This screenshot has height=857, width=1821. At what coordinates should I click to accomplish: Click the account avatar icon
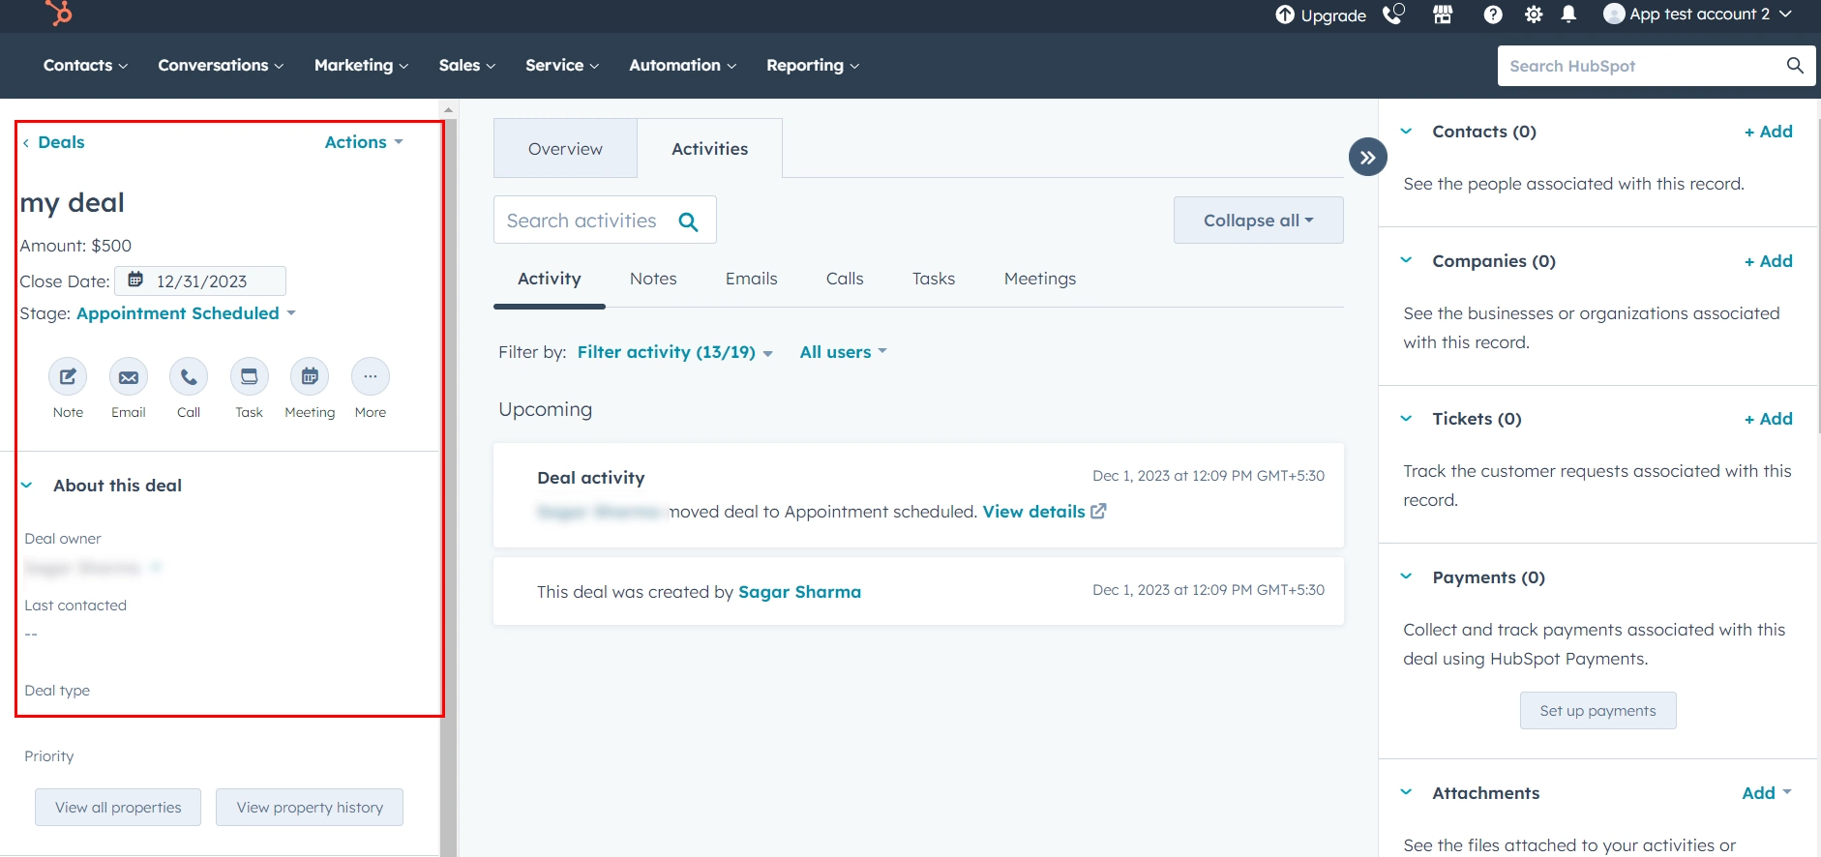[x=1614, y=14]
